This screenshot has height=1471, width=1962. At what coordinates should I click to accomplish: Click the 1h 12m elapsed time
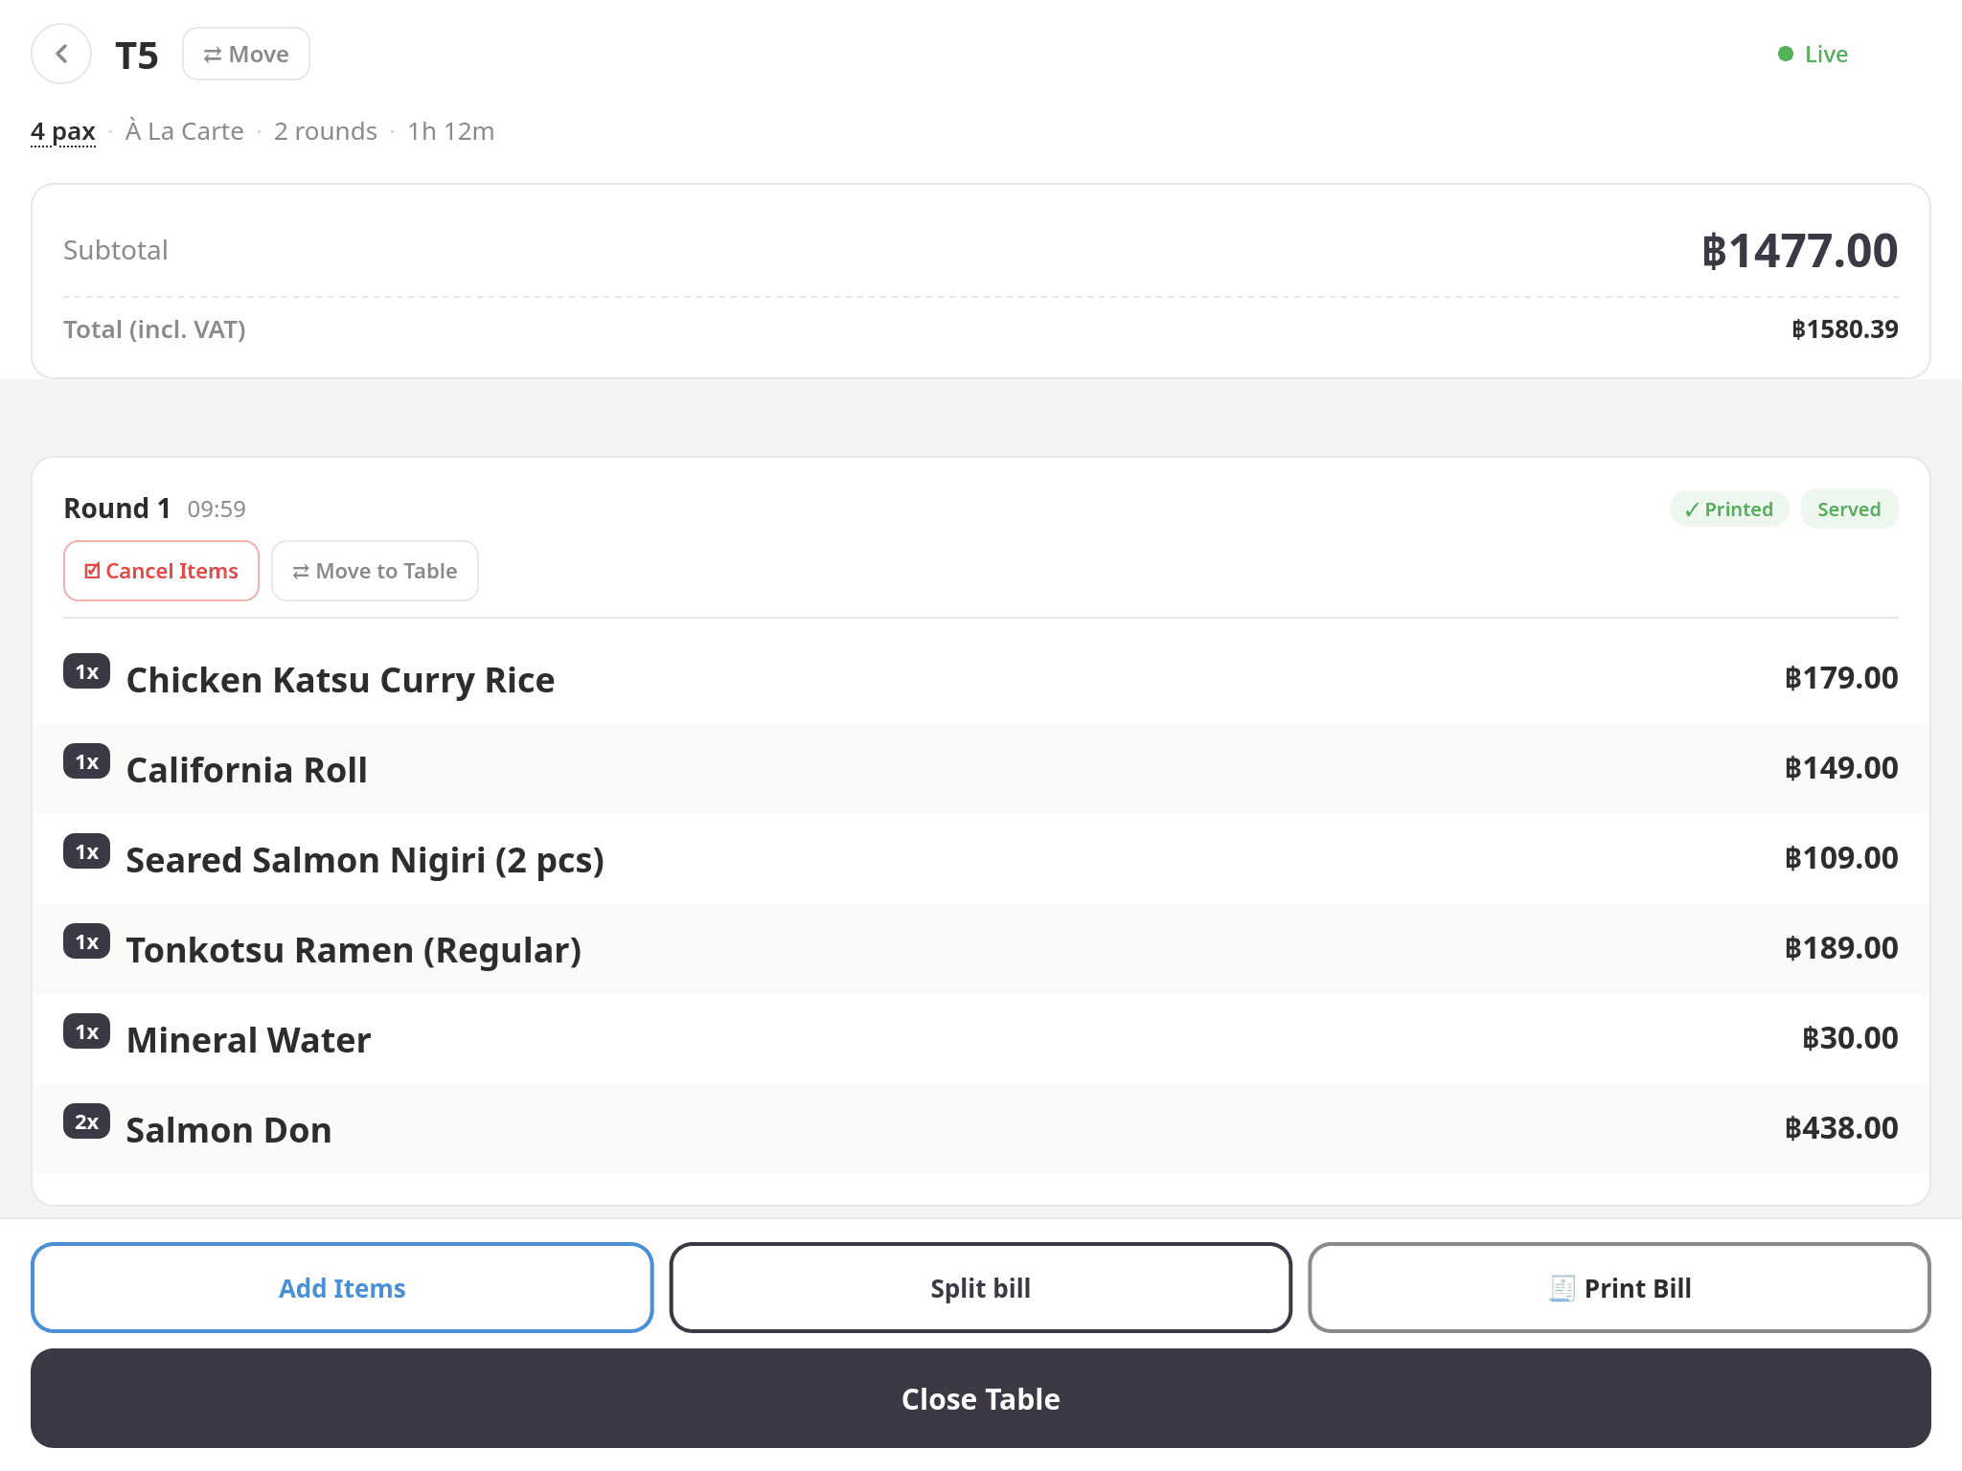pos(451,131)
